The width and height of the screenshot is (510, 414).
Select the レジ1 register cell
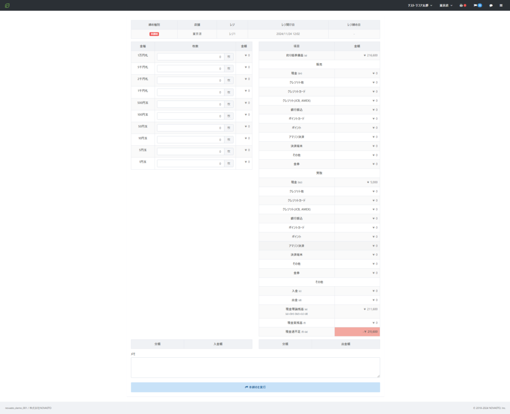pos(232,34)
